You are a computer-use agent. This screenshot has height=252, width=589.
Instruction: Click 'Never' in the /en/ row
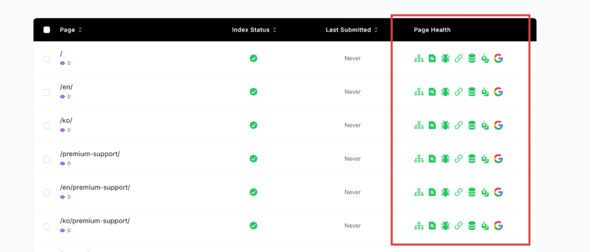click(x=353, y=92)
